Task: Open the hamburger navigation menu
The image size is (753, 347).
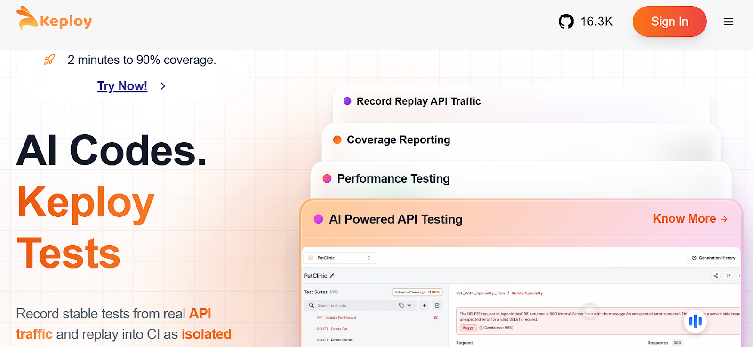Action: click(728, 22)
